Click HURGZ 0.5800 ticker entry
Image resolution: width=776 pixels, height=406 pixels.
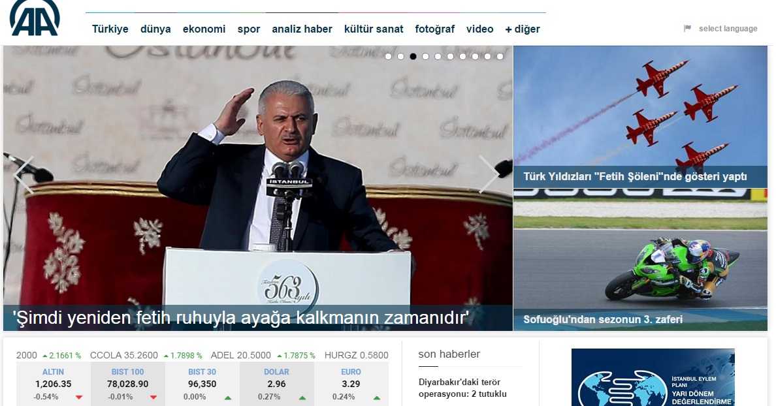coord(357,355)
